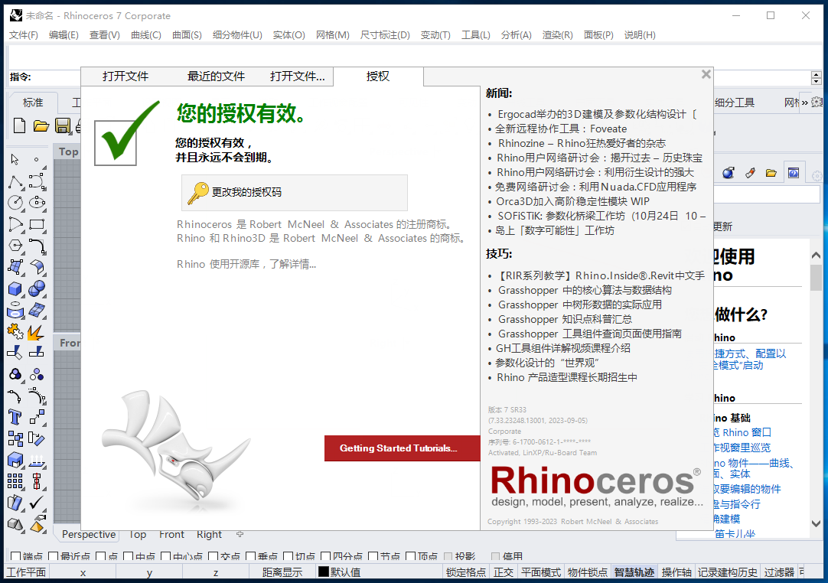This screenshot has height=583, width=828.
Task: Enable the 最近点 object snap checkbox
Action: pos(54,556)
